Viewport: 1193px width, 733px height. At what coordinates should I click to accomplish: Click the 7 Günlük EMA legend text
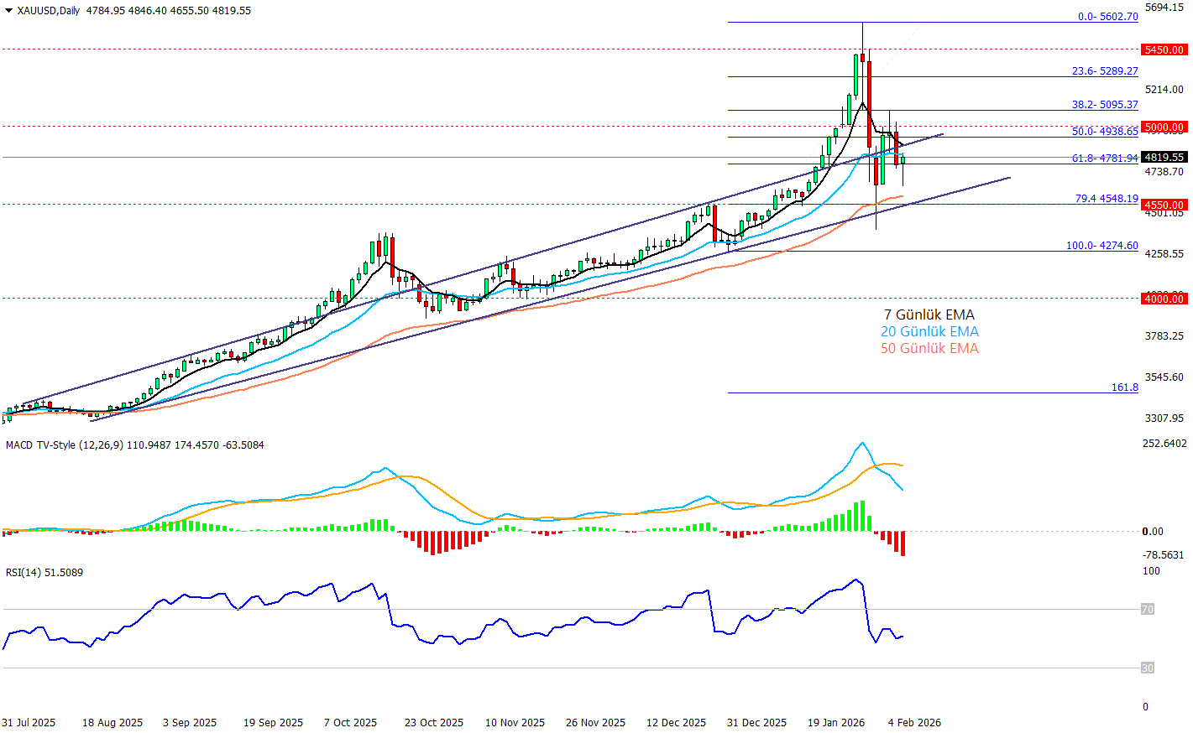point(929,315)
